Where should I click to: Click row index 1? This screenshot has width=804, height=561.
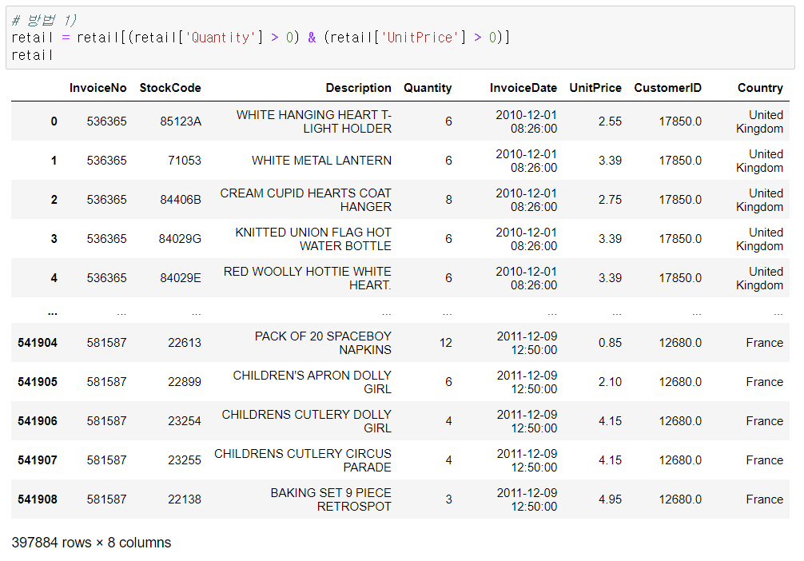[54, 161]
